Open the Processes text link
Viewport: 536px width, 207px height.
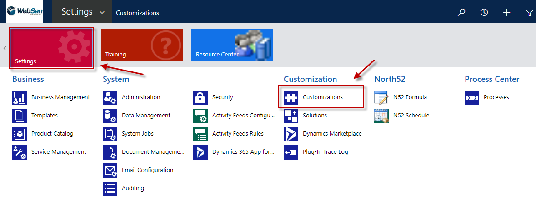tap(496, 97)
